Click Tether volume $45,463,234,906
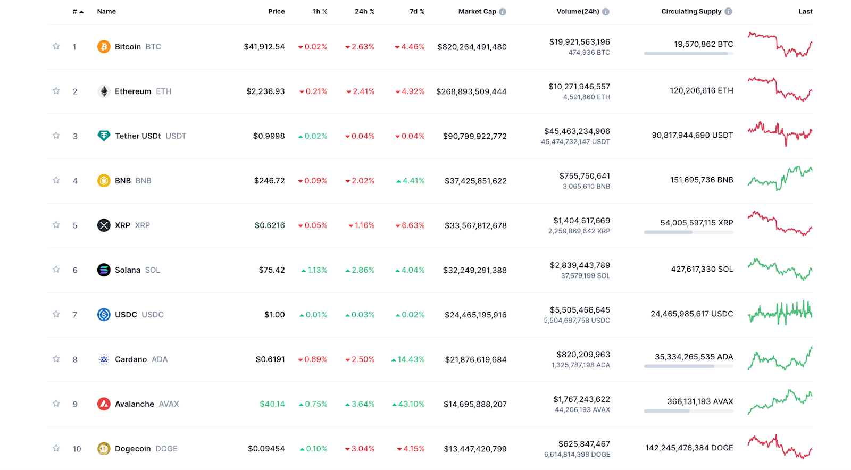851x470 pixels. (577, 131)
